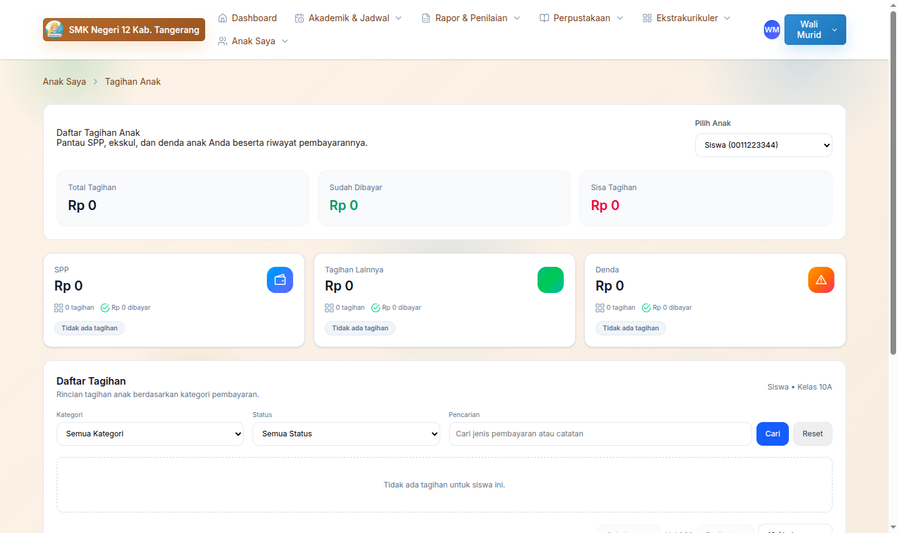
Task: Click the SPP blue wallet icon
Action: [279, 280]
